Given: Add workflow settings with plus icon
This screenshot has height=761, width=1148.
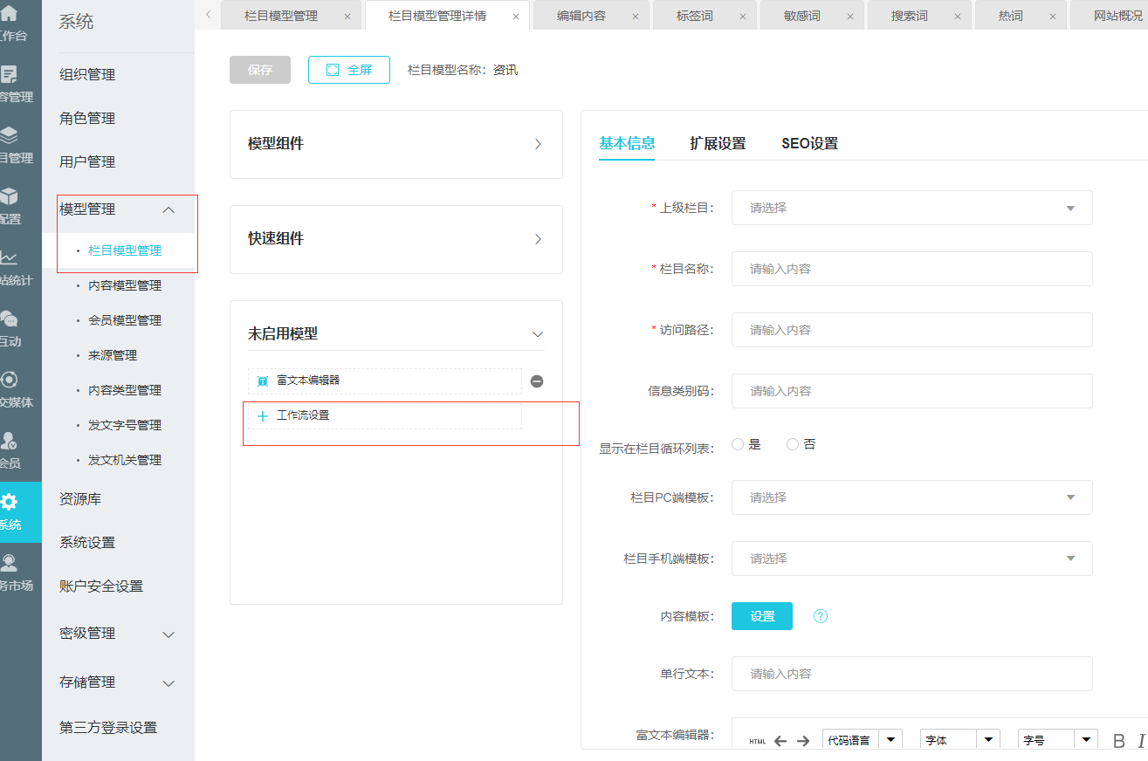Looking at the screenshot, I should (x=263, y=416).
